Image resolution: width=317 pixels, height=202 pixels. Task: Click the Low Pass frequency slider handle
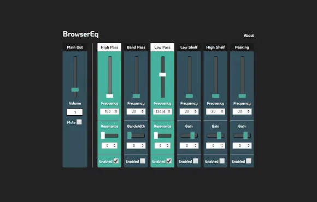[x=162, y=75]
